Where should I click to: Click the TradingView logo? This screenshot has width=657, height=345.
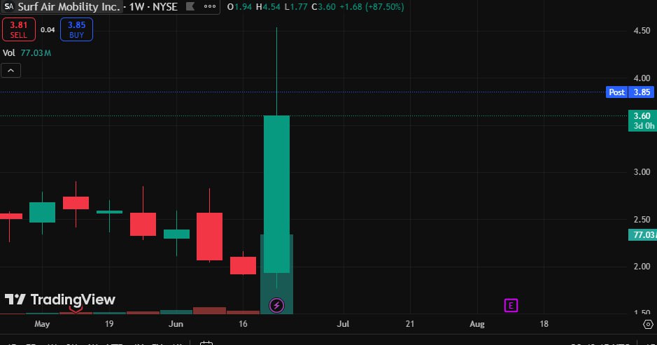[60, 300]
